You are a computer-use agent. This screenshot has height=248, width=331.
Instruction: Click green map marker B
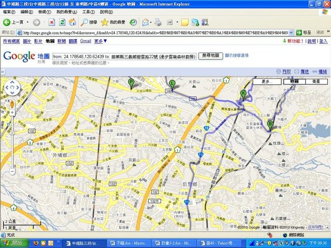pos(270,125)
